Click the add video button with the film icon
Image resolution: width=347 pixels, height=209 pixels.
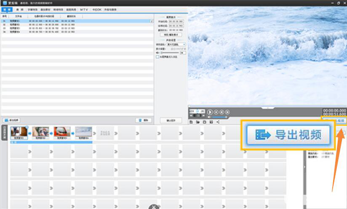tap(12, 120)
